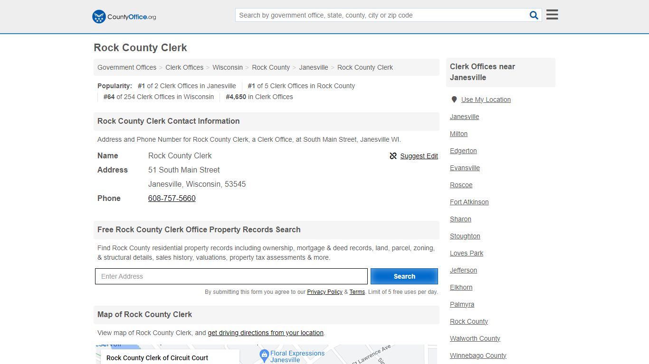Open Edgerton clerk offices link
This screenshot has width=649, height=364.
(463, 151)
